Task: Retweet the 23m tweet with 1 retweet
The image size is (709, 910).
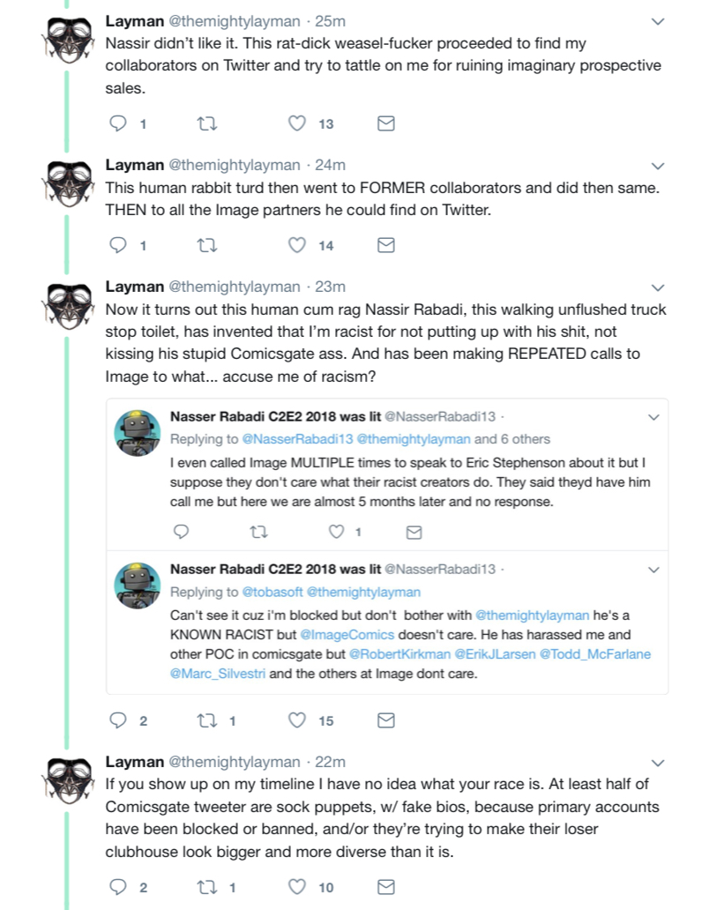Action: [x=207, y=720]
